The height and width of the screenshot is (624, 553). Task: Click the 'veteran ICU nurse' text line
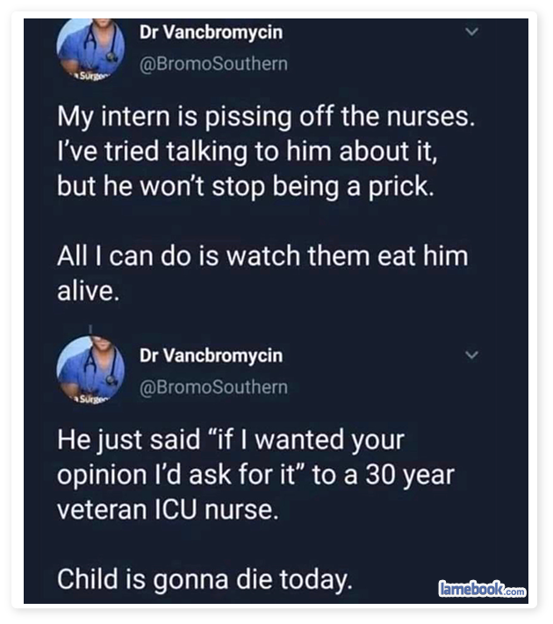[x=168, y=510]
